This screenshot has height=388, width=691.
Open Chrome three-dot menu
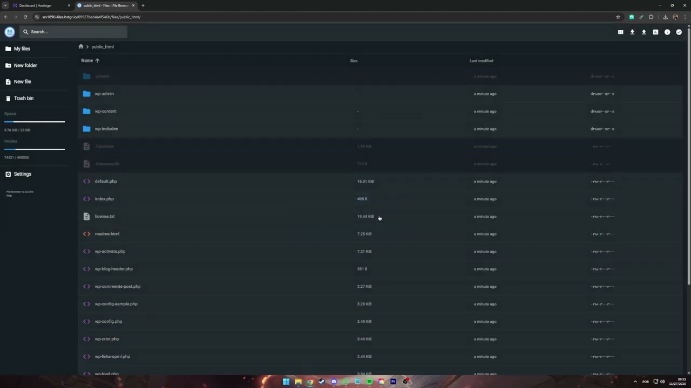[x=685, y=17]
